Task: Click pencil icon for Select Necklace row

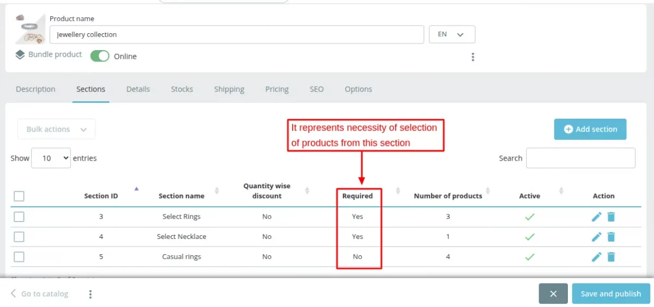Action: pyautogui.click(x=596, y=237)
